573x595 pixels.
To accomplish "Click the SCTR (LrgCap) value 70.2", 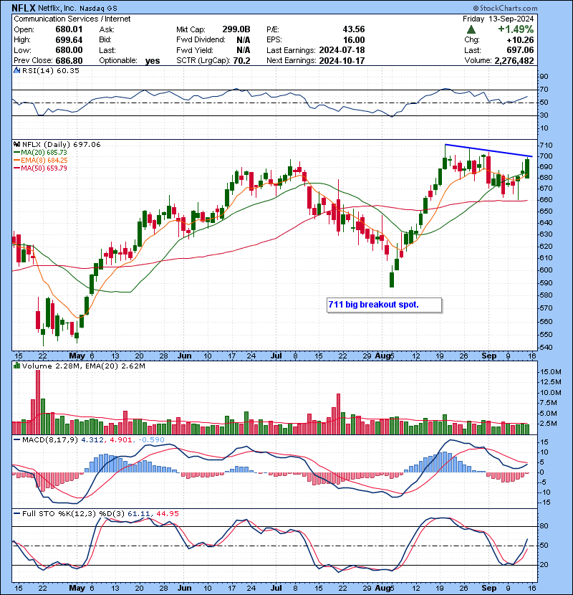I will tap(242, 60).
